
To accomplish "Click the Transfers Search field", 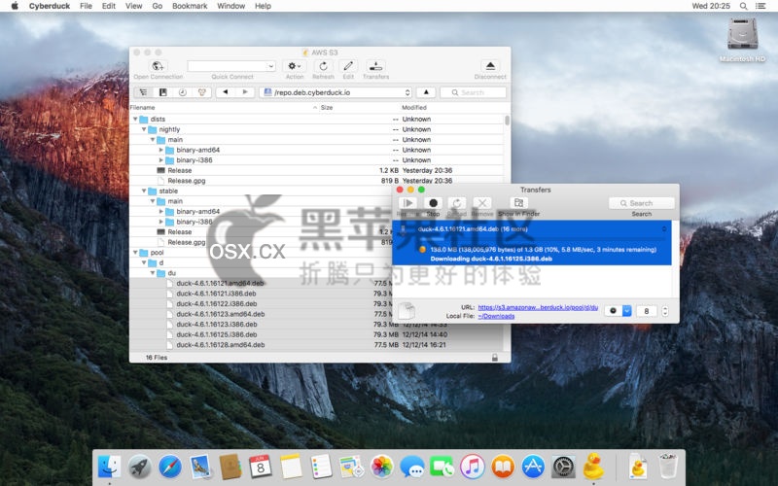I will tap(642, 203).
